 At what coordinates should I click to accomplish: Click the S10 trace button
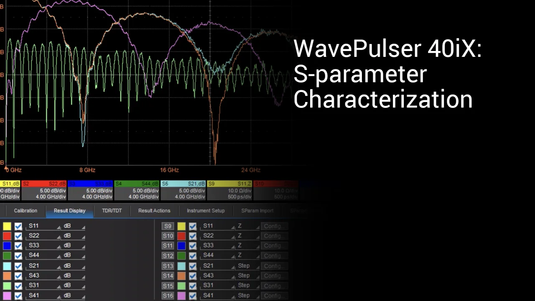168,236
